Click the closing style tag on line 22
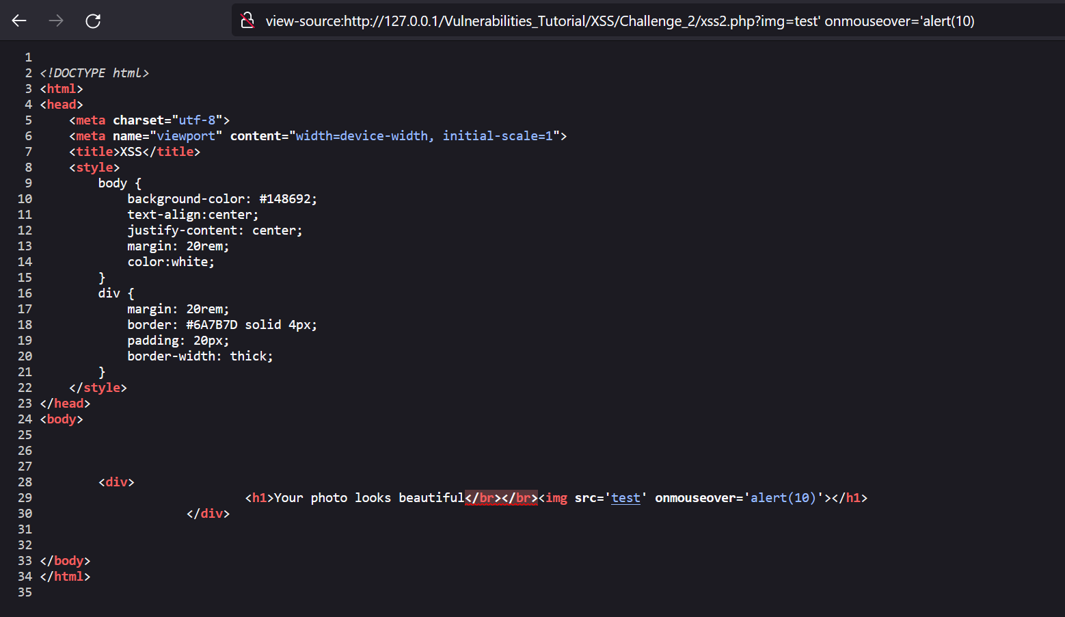The image size is (1065, 617). (98, 388)
